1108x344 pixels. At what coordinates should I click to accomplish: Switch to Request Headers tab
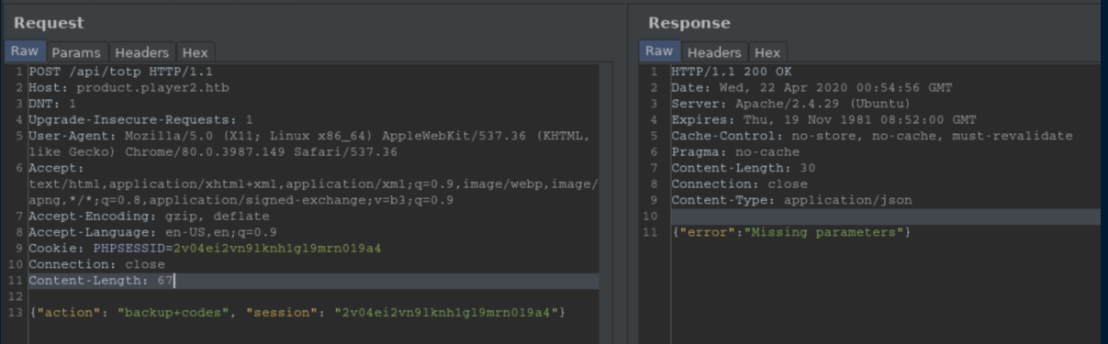pyautogui.click(x=142, y=52)
